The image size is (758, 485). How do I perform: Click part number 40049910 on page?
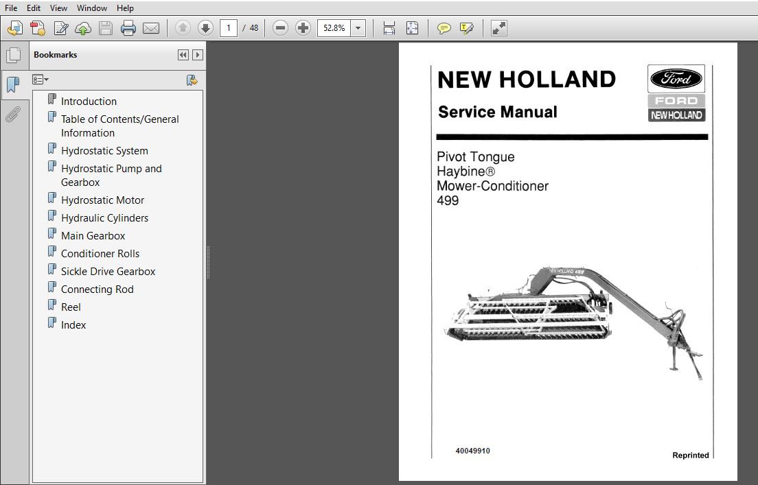pos(472,451)
